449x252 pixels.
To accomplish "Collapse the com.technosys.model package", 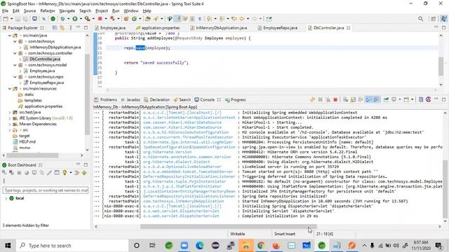I will [x=15, y=65].
